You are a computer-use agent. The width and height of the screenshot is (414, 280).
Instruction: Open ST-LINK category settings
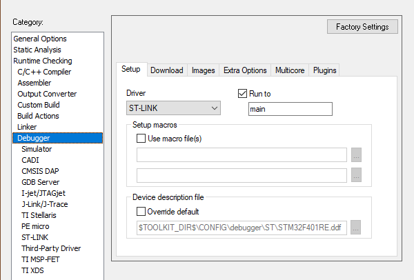point(35,237)
